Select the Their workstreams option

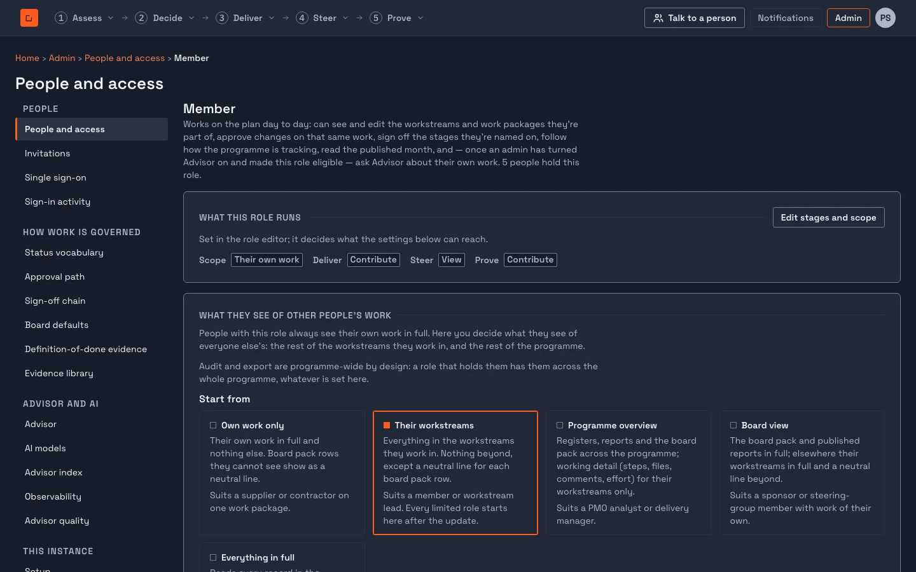(x=455, y=473)
